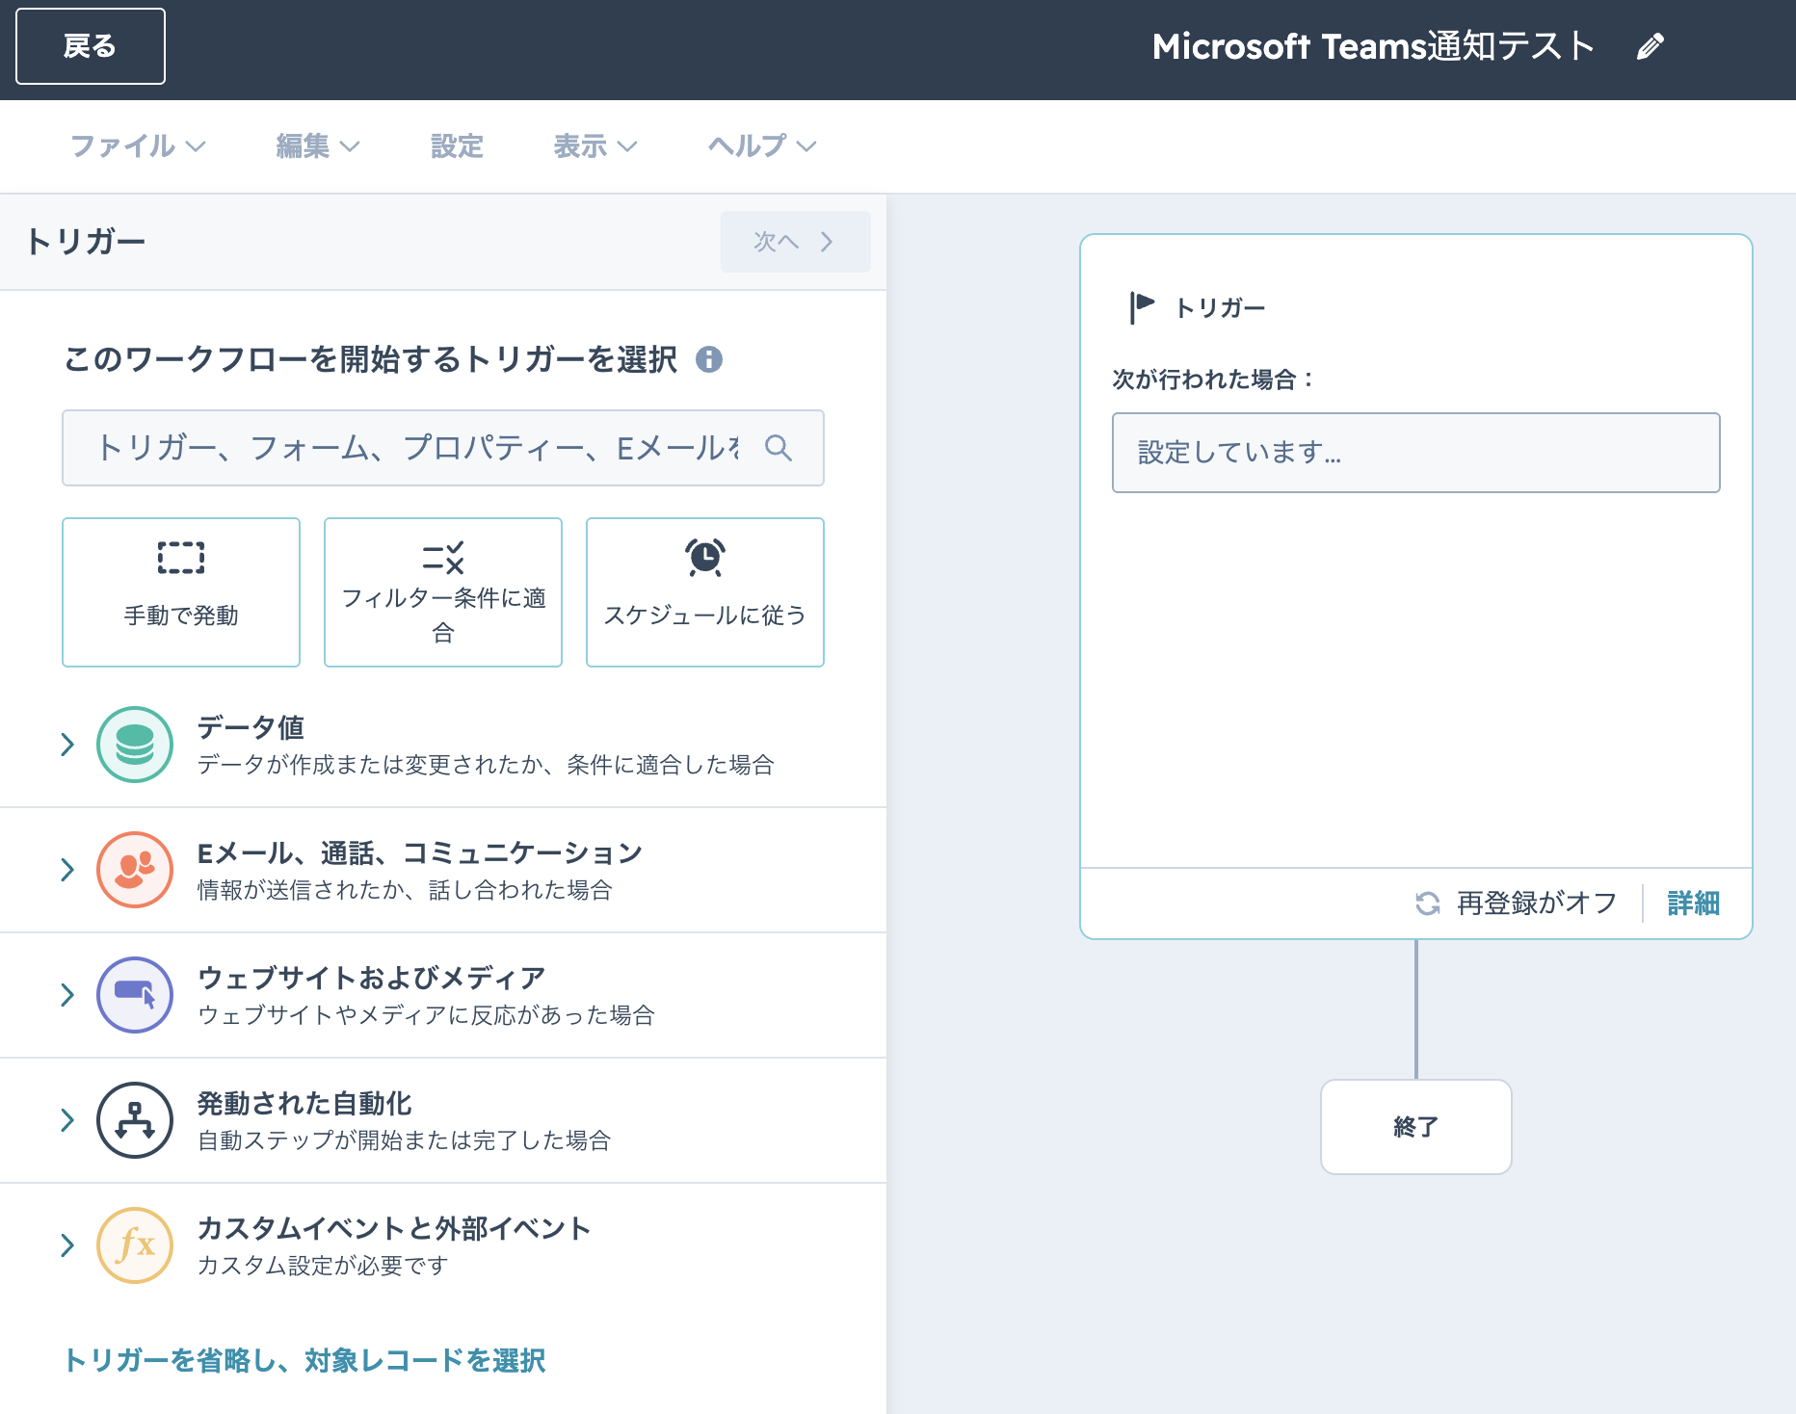
Task: Click the purple cursor icon for ウェブサイトおよびメディア
Action: 135,995
